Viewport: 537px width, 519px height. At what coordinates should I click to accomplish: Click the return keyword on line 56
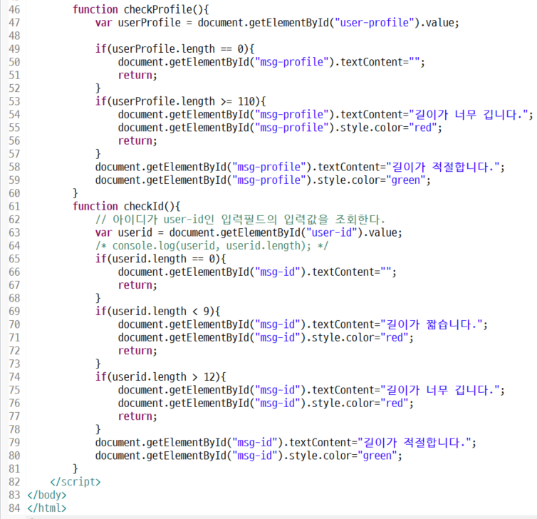pyautogui.click(x=135, y=141)
